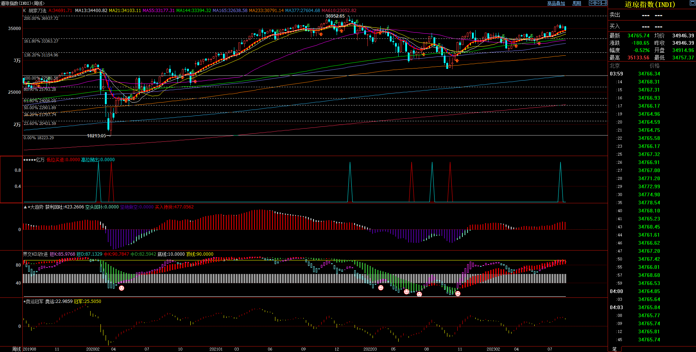Open the 周期 period selector link

(577, 3)
